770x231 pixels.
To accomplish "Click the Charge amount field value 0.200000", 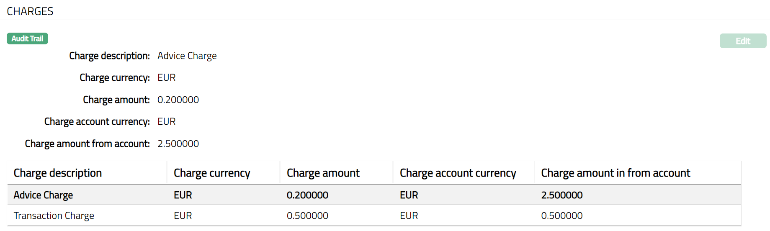I will [x=178, y=100].
